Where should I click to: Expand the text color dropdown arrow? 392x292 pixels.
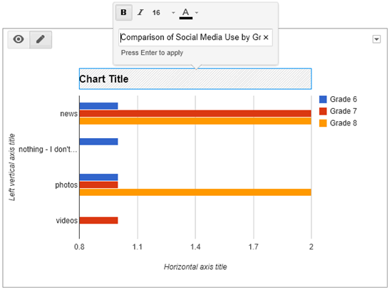tap(197, 13)
